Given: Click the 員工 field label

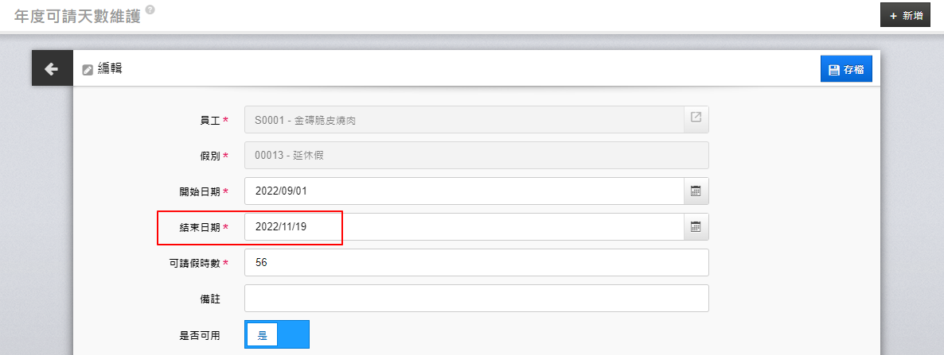Looking at the screenshot, I should pyautogui.click(x=209, y=120).
